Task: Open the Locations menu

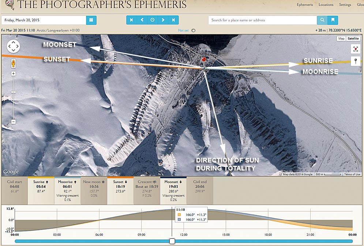Action: click(x=326, y=5)
